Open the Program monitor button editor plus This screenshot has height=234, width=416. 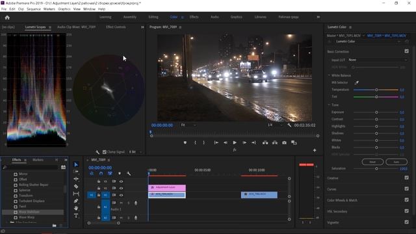click(315, 150)
